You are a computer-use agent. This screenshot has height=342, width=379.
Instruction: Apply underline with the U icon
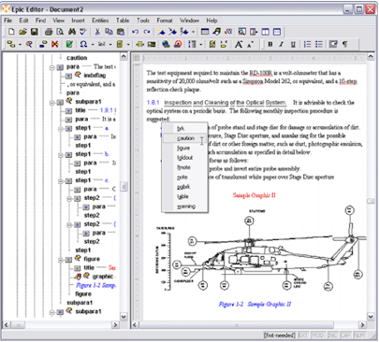click(x=293, y=44)
